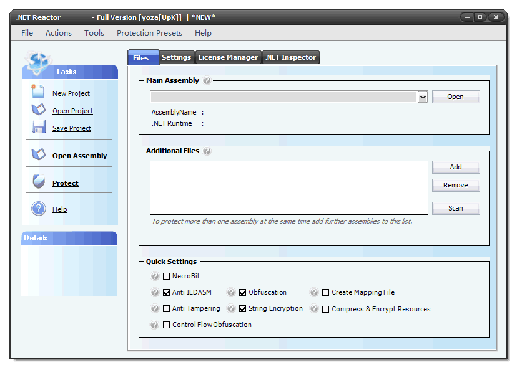This screenshot has width=517, height=370.
Task: Open the Actions menu
Action: point(58,33)
